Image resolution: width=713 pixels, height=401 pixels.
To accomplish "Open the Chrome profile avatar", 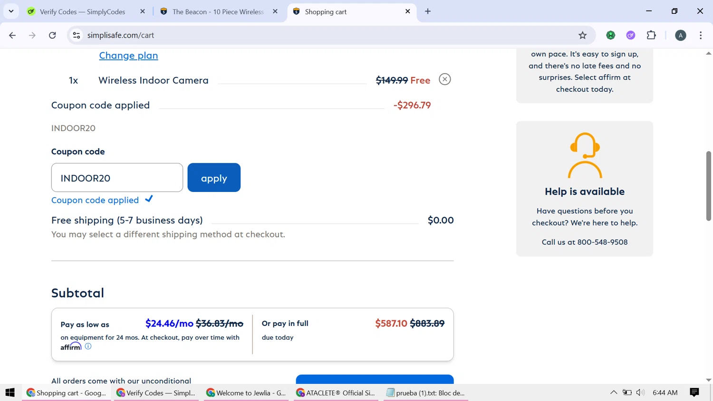I will tap(680, 35).
